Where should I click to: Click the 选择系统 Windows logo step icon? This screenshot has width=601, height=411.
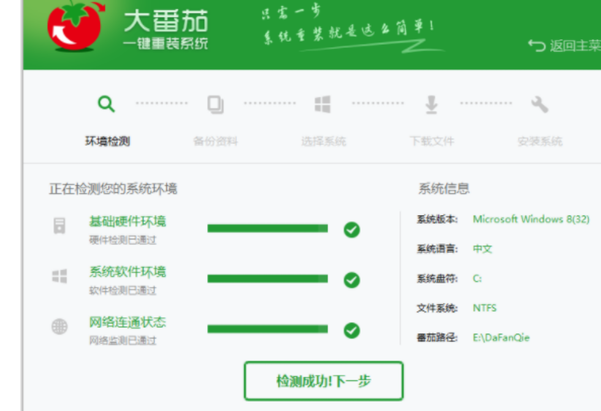pyautogui.click(x=323, y=104)
